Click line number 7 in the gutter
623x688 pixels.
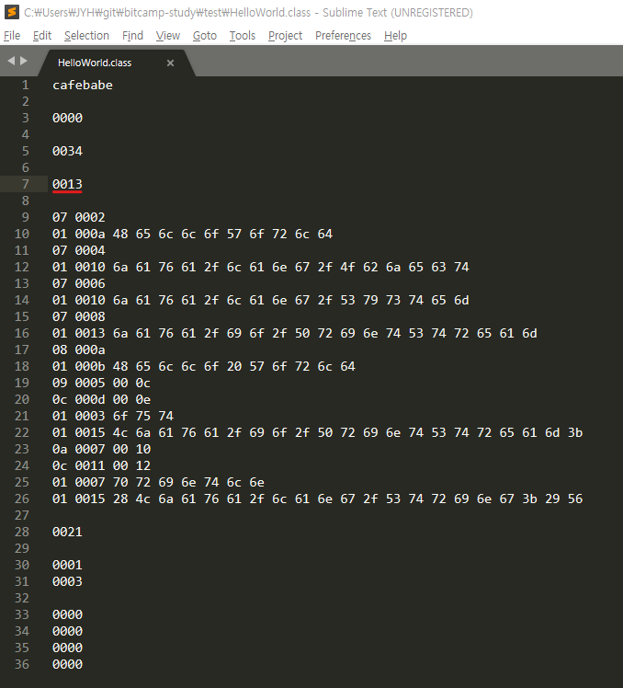(x=26, y=184)
